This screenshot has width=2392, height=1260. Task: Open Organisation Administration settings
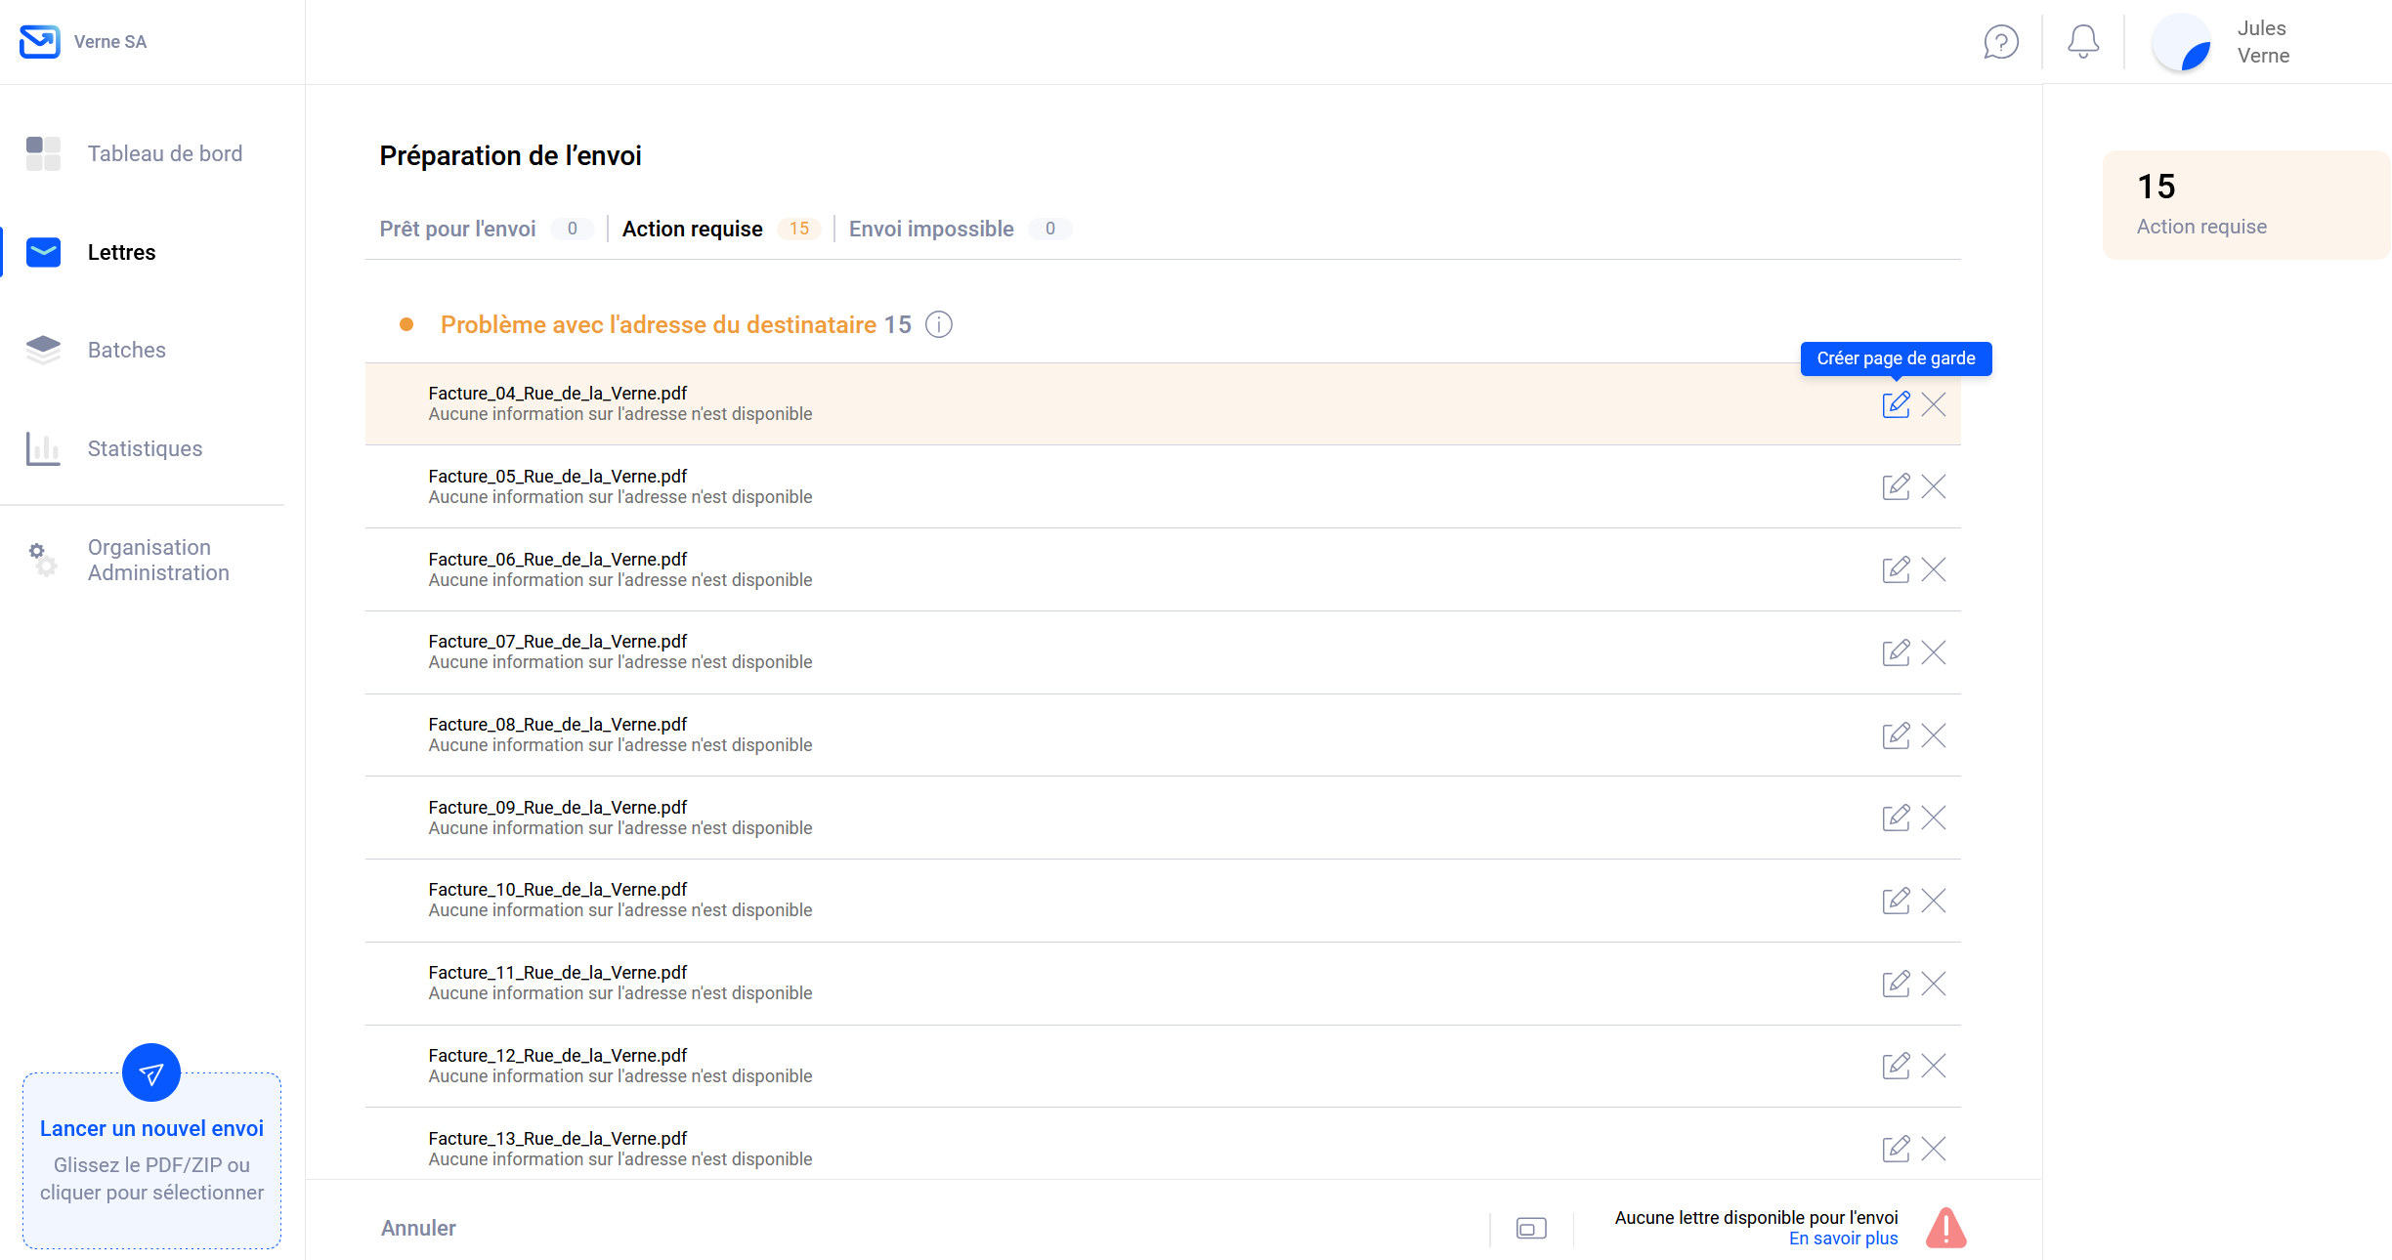click(158, 560)
